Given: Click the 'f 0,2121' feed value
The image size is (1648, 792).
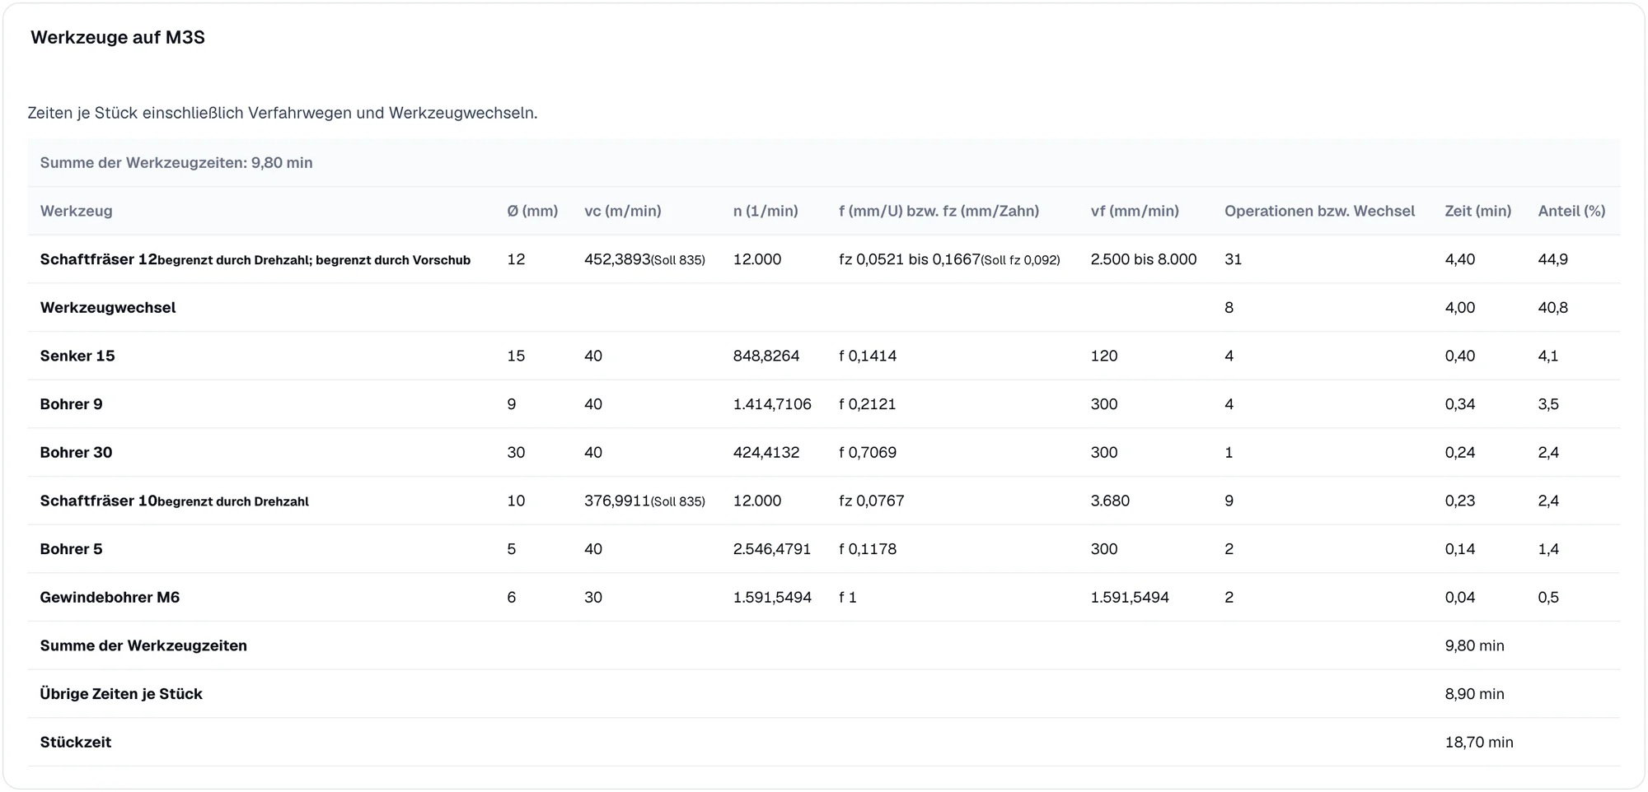Looking at the screenshot, I should point(868,404).
